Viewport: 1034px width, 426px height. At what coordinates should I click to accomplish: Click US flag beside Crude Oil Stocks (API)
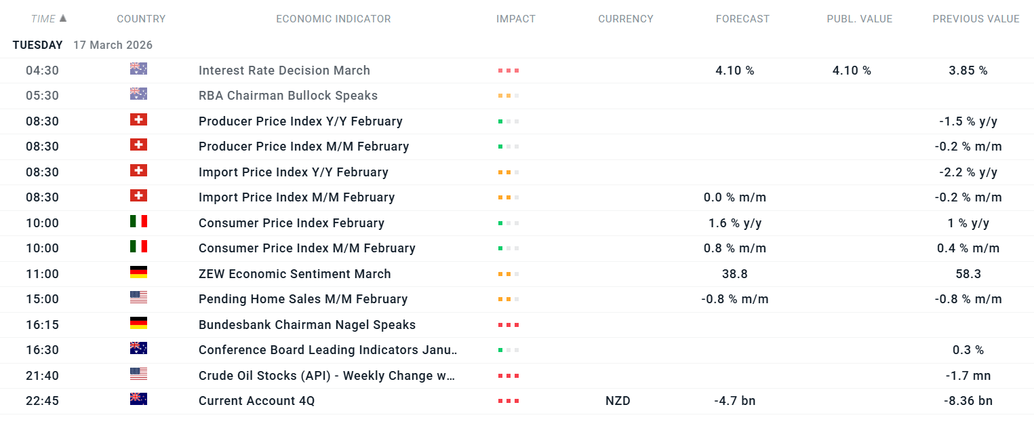click(x=138, y=374)
